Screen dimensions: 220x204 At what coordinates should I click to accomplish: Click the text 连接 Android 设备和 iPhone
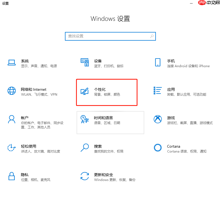point(188,66)
